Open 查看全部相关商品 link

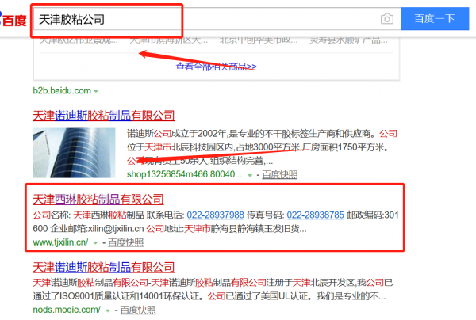pyautogui.click(x=216, y=67)
